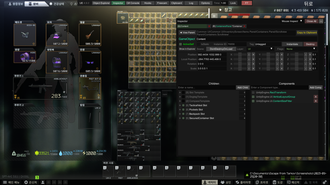This screenshot has height=185, width=330.
Task: Select the HSRI armband item
Action: click(x=25, y=57)
